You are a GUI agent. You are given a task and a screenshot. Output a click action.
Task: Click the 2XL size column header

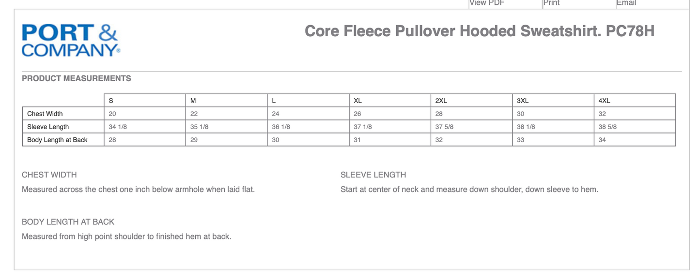[441, 101]
